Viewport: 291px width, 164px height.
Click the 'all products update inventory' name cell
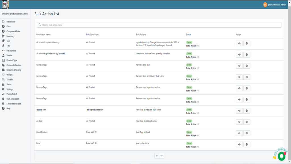coord(48,42)
